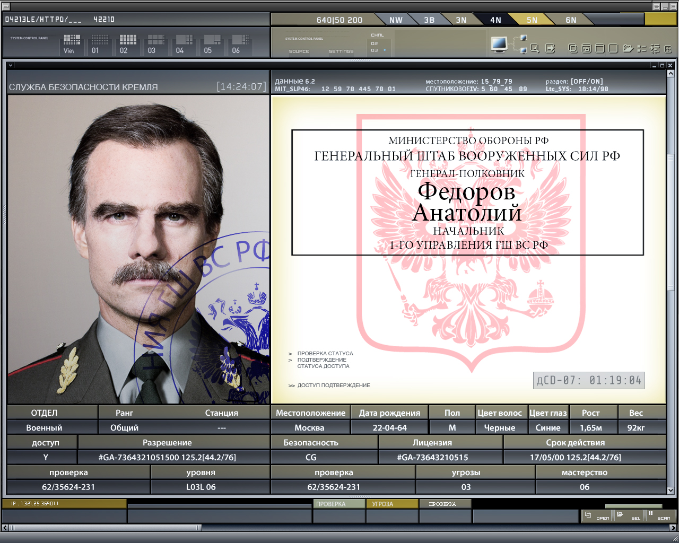Click the CG security value cell
Viewport: 679px width, 543px height.
tap(324, 457)
